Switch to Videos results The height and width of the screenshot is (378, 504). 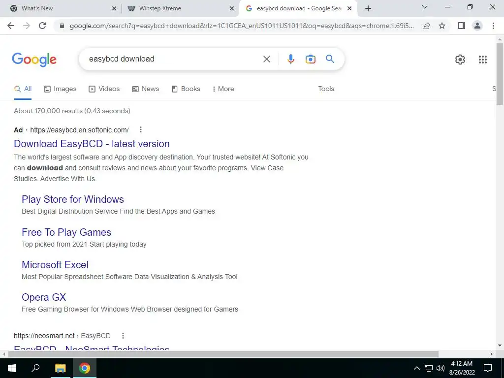(x=104, y=89)
